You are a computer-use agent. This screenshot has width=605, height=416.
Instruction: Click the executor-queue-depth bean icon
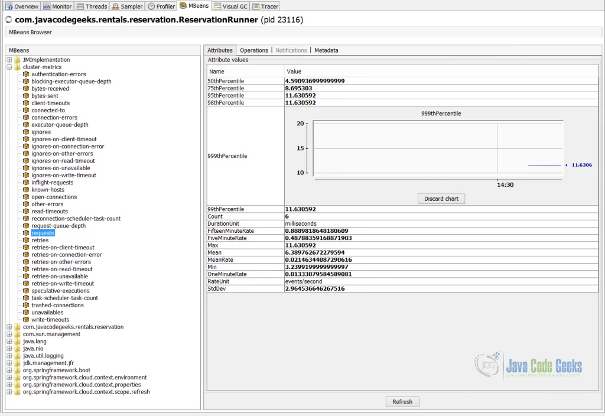[26, 125]
